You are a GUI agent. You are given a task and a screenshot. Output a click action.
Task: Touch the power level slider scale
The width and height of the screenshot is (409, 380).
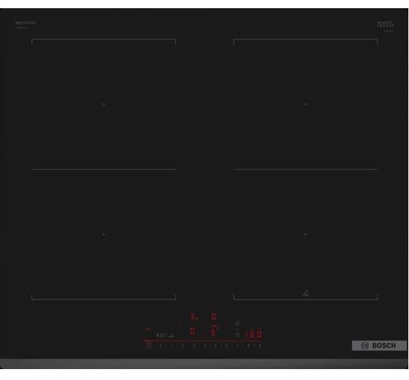pos(204,346)
